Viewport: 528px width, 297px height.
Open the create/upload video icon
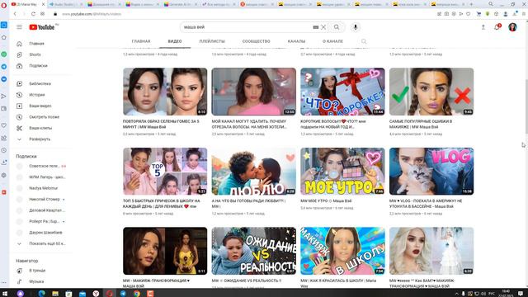point(483,27)
